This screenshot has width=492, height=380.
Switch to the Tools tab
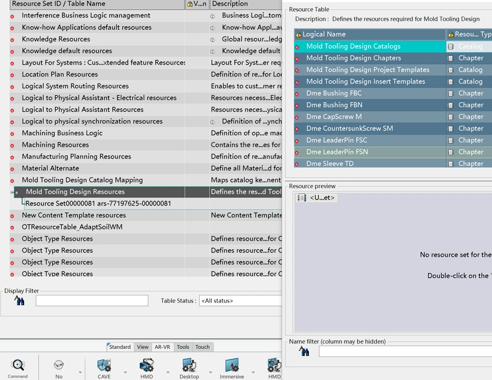tap(183, 347)
